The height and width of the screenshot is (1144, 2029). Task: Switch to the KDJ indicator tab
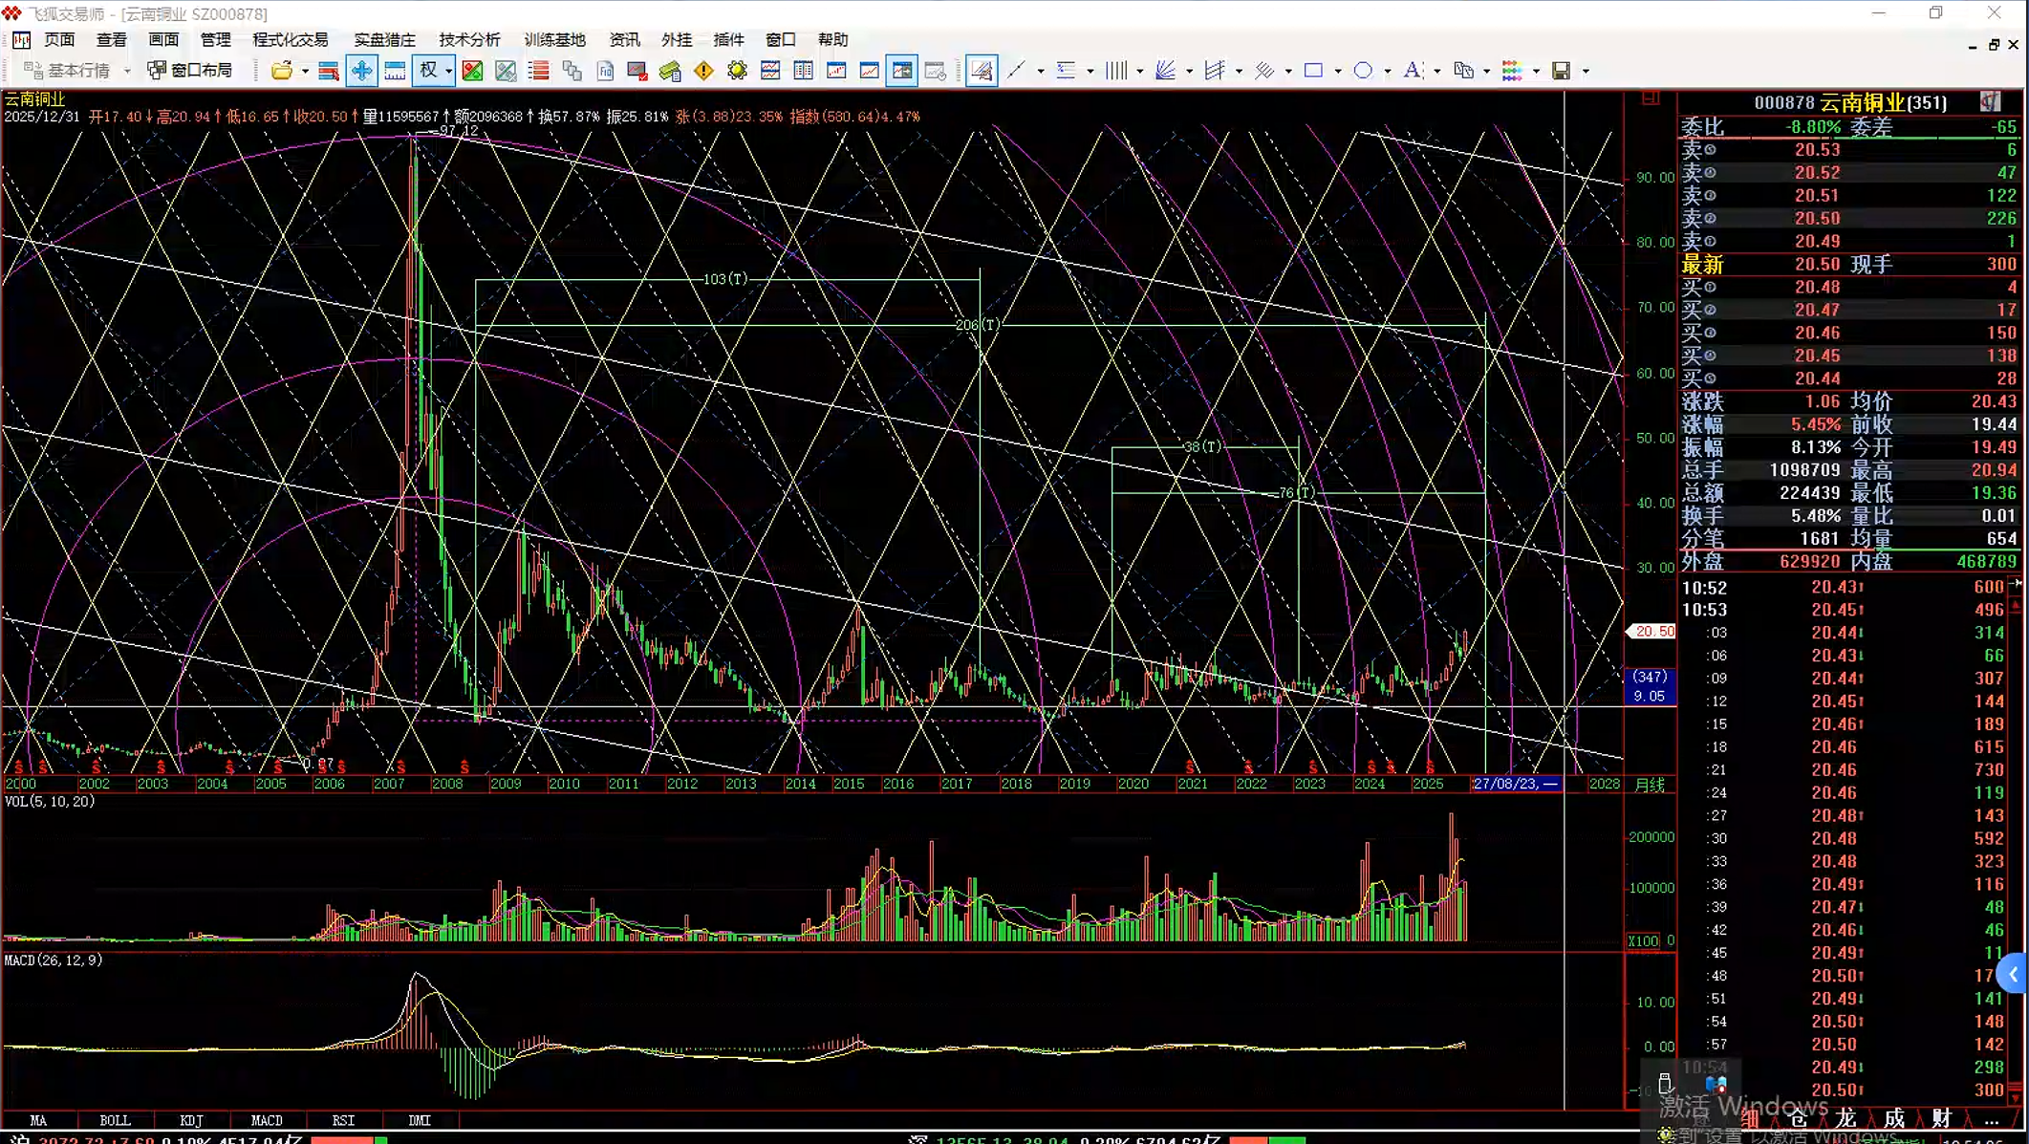pos(191,1120)
